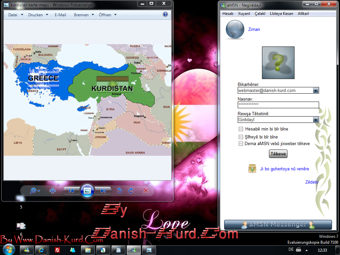Click the download box icon for new version
Image resolution: width=340 pixels, height=255 pixels.
tap(252, 169)
